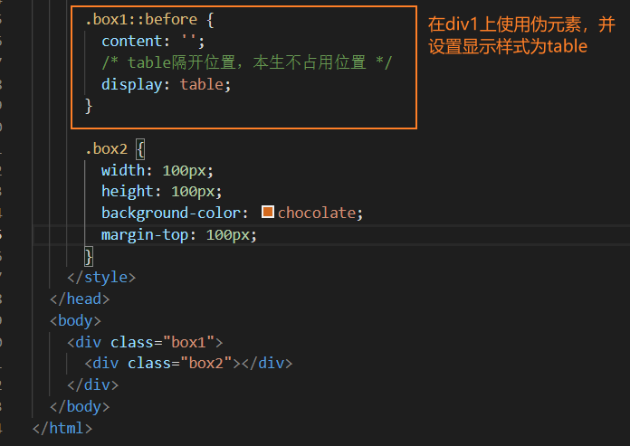
Task: Click the highlighted closing brace of .box2
Action: tap(89, 257)
